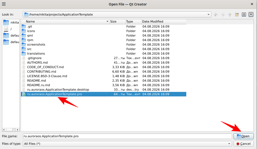This screenshot has width=257, height=149.
Task: Go forward to next folder
Action: point(223,15)
